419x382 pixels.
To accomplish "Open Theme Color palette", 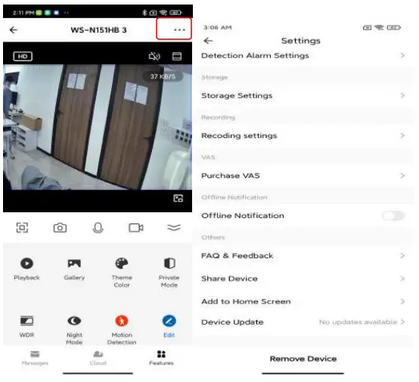I will tap(122, 273).
